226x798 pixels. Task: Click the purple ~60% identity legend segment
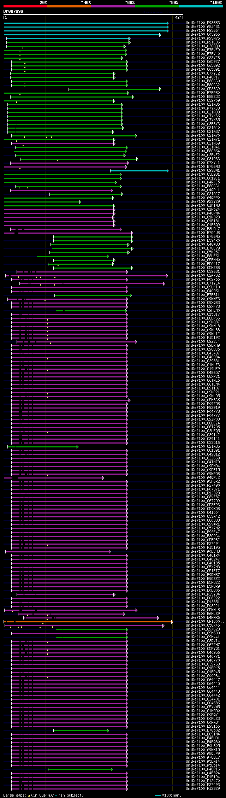113,6
